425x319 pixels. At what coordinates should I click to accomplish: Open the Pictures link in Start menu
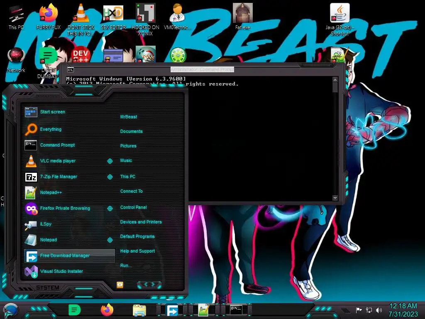click(x=128, y=146)
